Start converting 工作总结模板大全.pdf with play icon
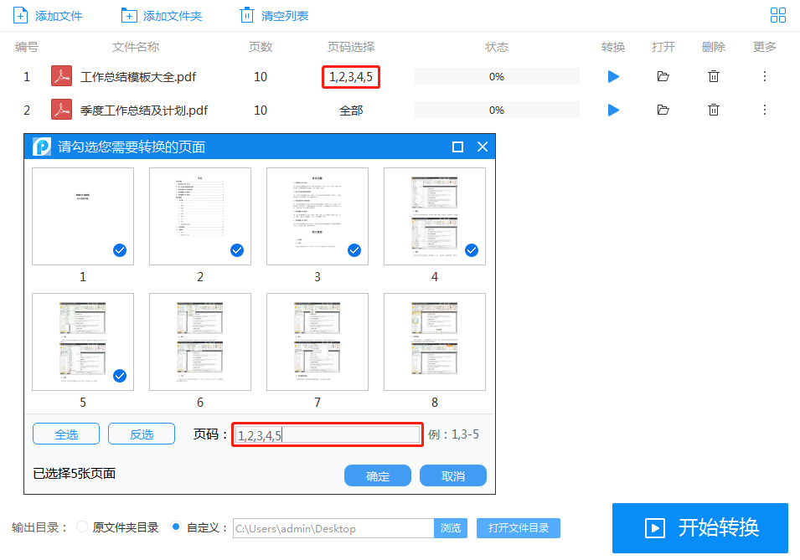 tap(613, 76)
